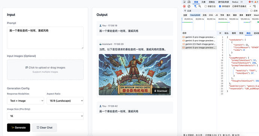Select the Fetch/XHR request type filter
Screen dimensions: 259x136
click(x=195, y=15)
